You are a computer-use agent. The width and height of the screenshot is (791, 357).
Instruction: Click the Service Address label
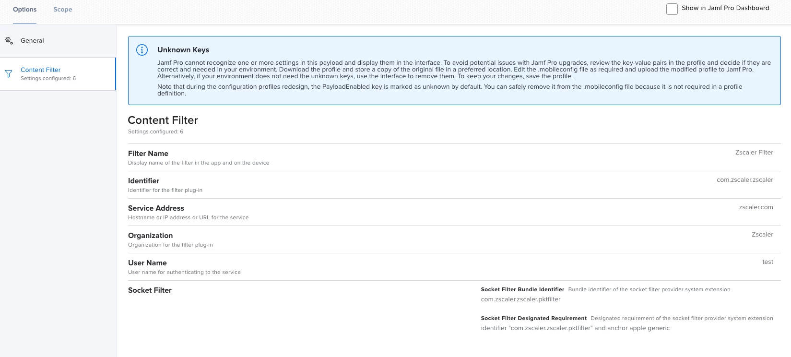pyautogui.click(x=156, y=208)
